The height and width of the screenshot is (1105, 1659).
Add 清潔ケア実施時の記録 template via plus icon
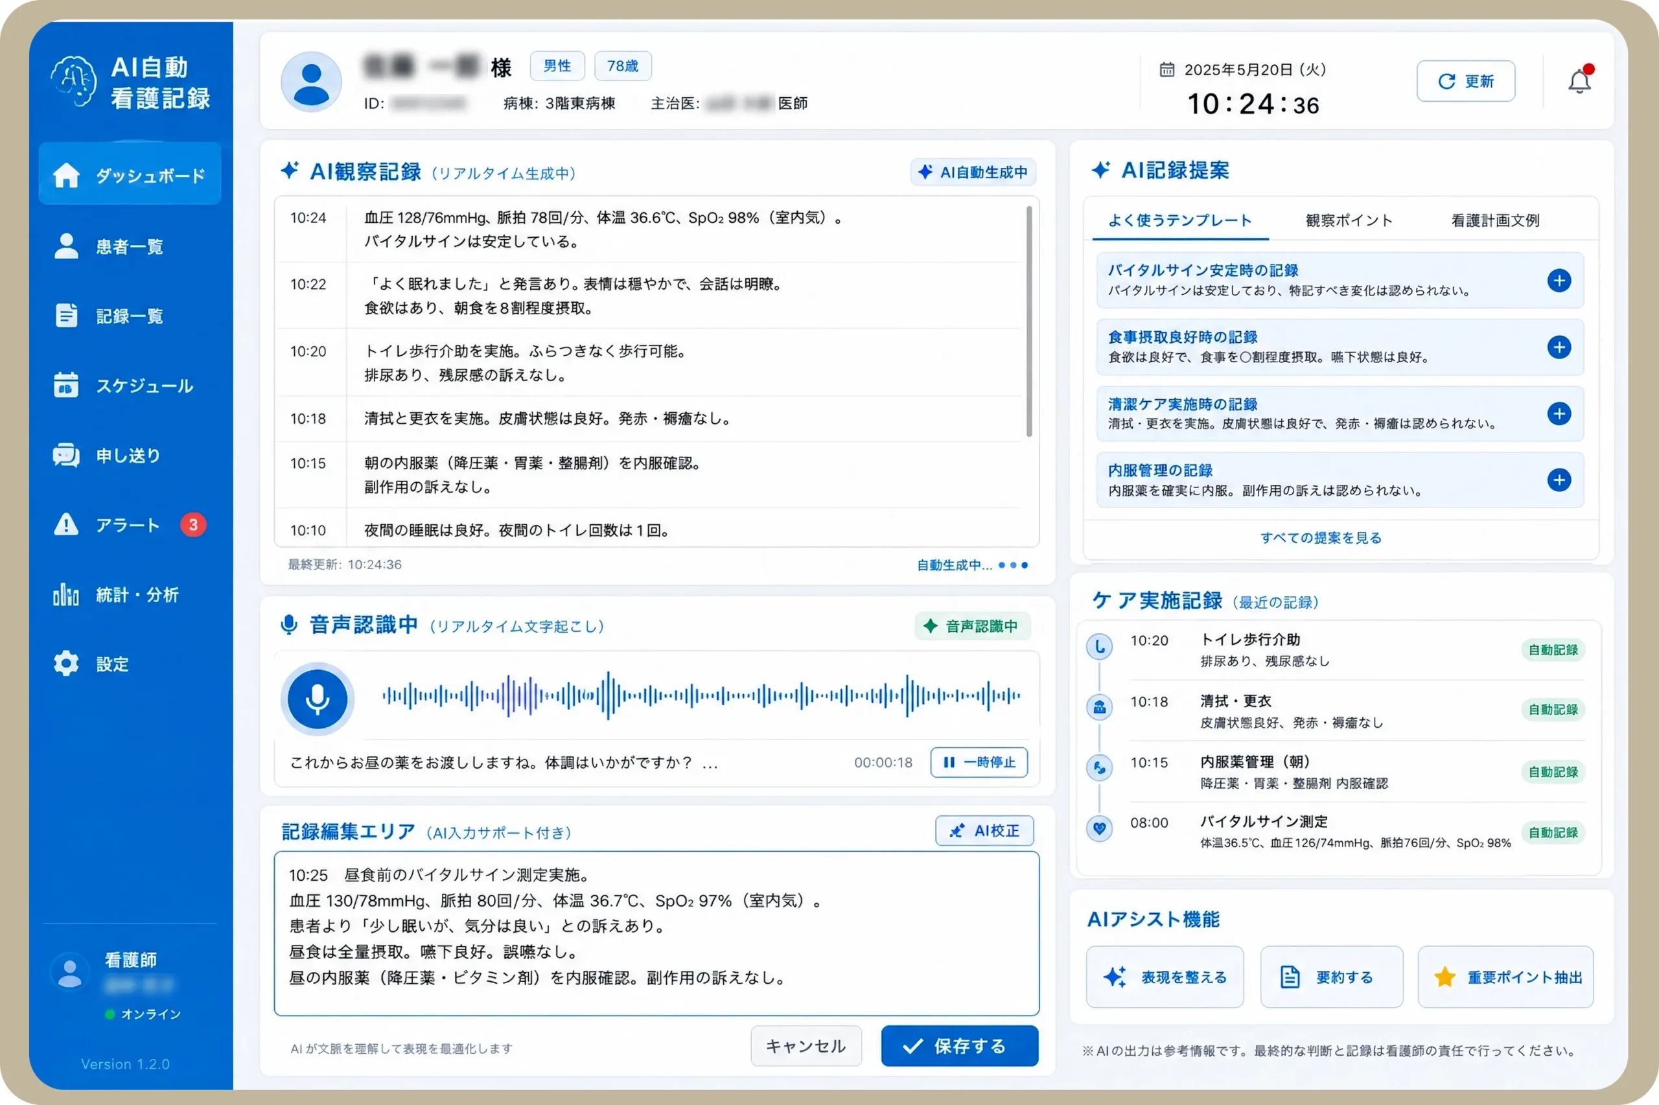coord(1559,413)
